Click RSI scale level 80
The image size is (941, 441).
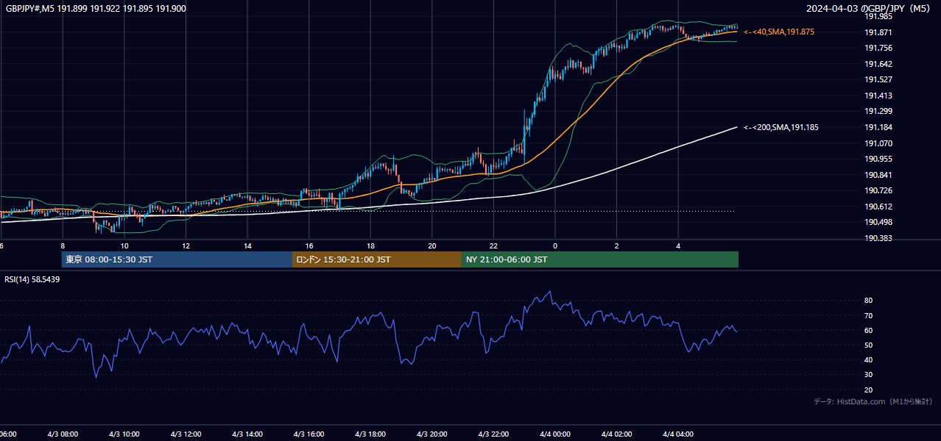868,301
